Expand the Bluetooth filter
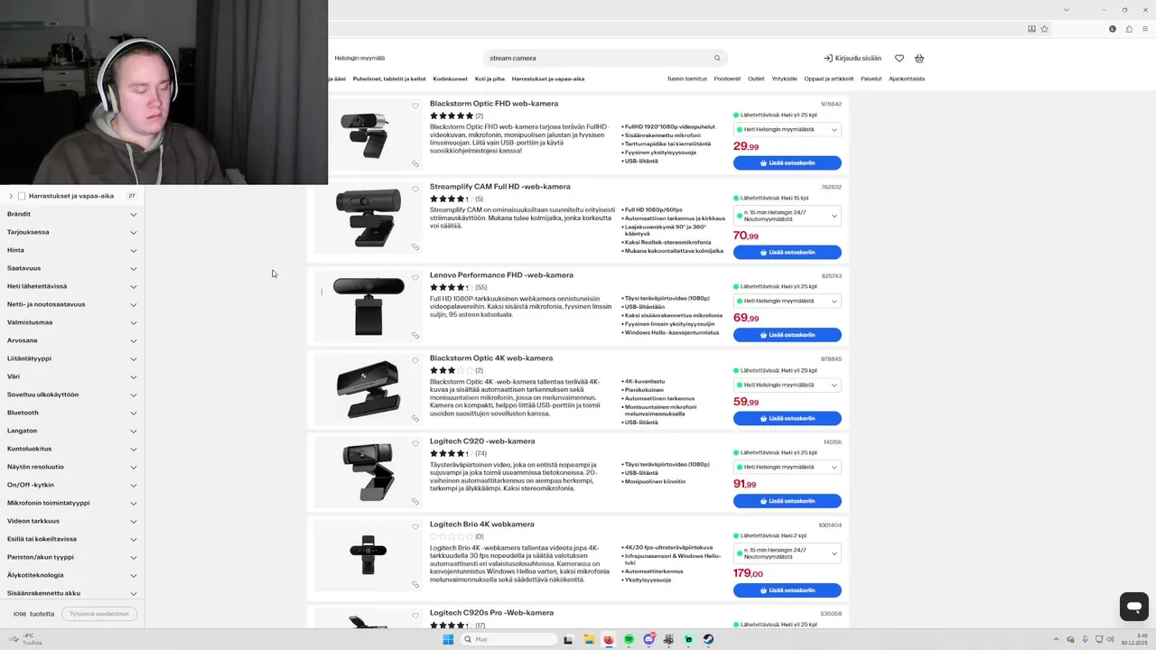Image resolution: width=1156 pixels, height=650 pixels. 72,413
